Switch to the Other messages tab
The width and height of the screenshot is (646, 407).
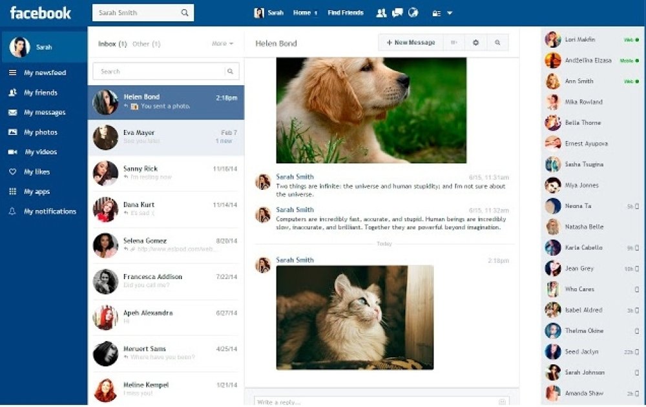(146, 44)
